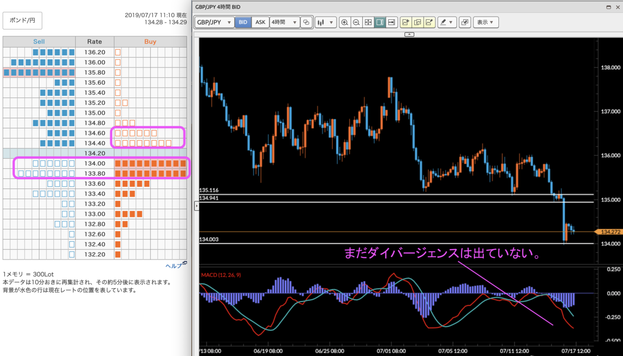Select the 132.20 rate row

point(94,254)
